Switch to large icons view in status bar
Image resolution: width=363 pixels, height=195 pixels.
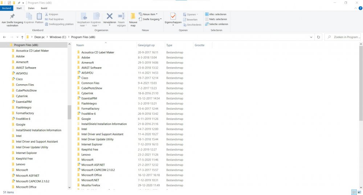[x=359, y=192]
